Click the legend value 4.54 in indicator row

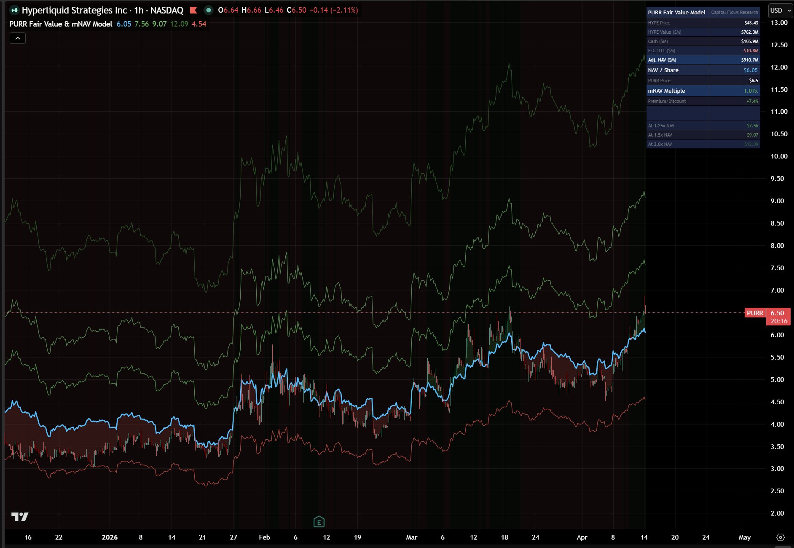tap(199, 24)
